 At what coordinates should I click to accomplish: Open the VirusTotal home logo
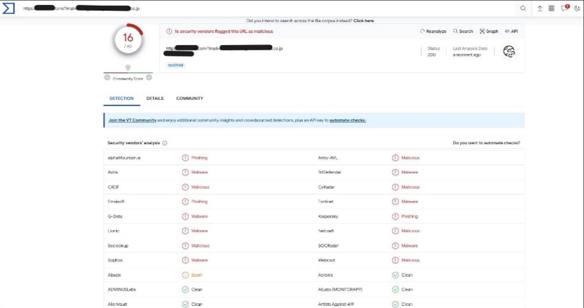point(8,8)
